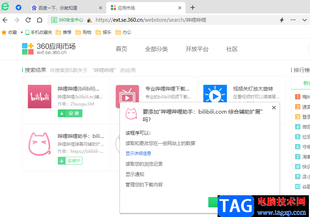310x217 pixels.
Task: Open the 娱乐 bookmark folder
Action: [103, 32]
